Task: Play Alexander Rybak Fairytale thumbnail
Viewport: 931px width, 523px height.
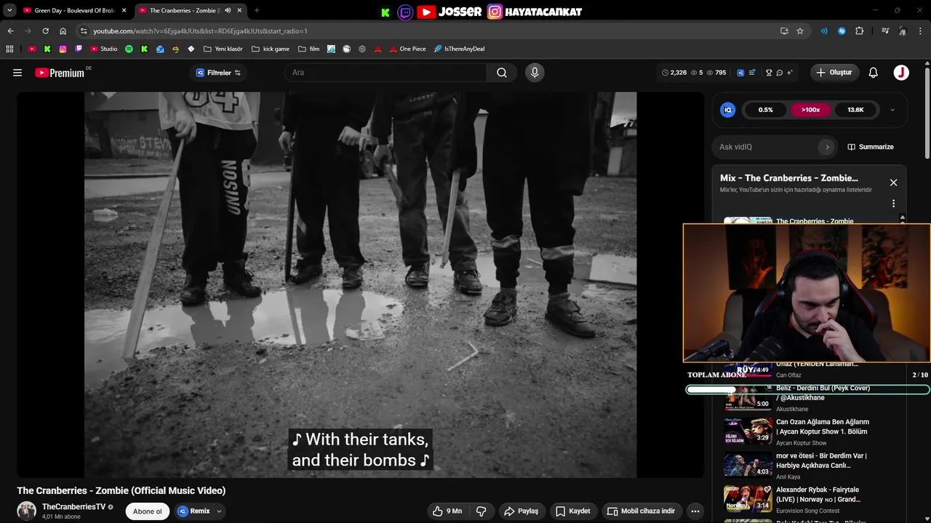Action: [x=748, y=498]
